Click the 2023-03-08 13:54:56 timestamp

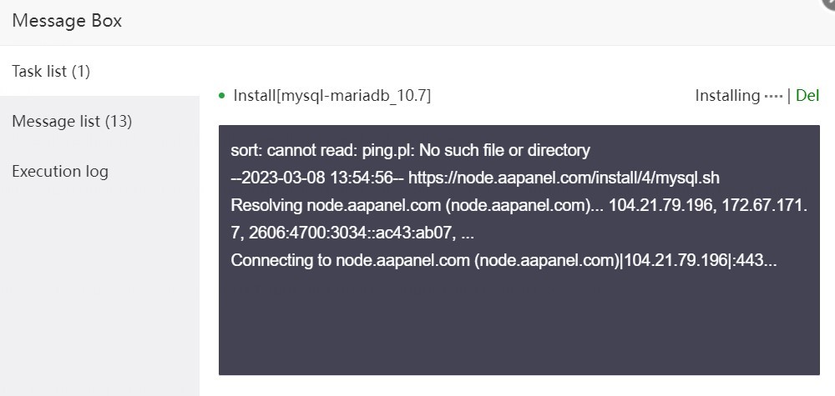click(x=317, y=178)
